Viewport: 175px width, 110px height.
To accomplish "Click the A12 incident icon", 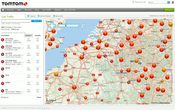I will [2, 76].
